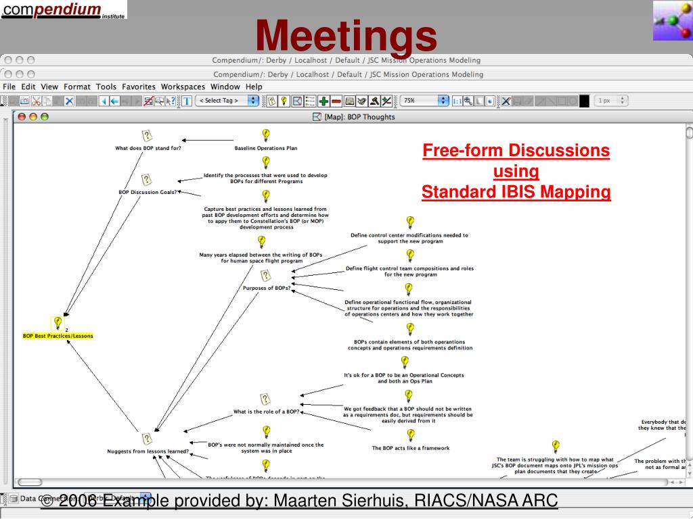Create a Decision node with the gavel icon
Screen dimensions: 693x519
click(374, 101)
